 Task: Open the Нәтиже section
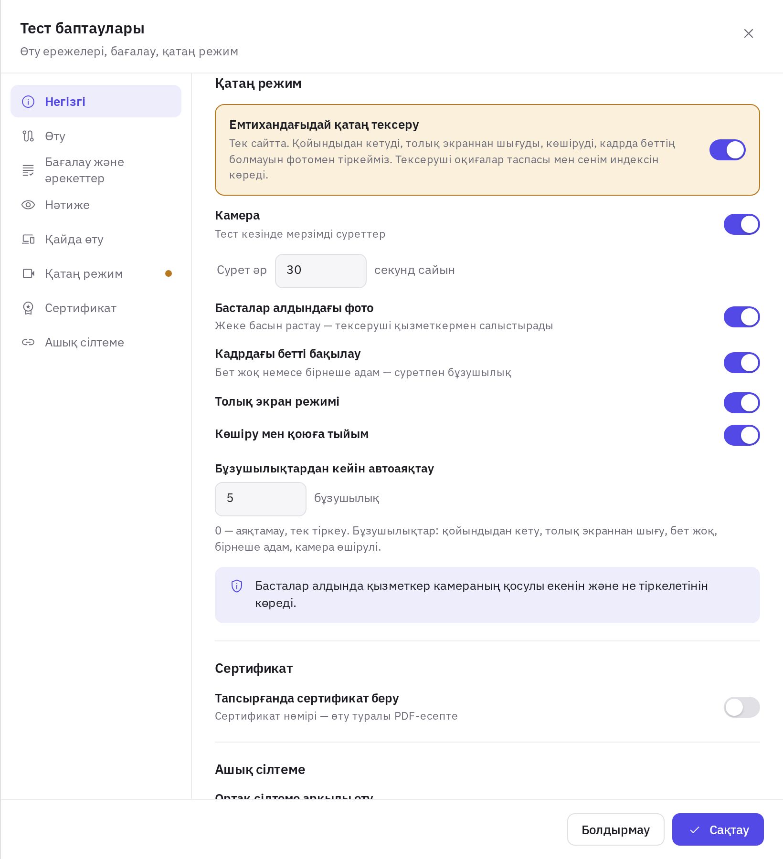[96, 205]
